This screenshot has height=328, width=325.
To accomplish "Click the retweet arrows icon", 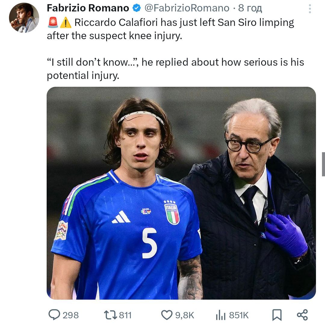I will coord(110,315).
